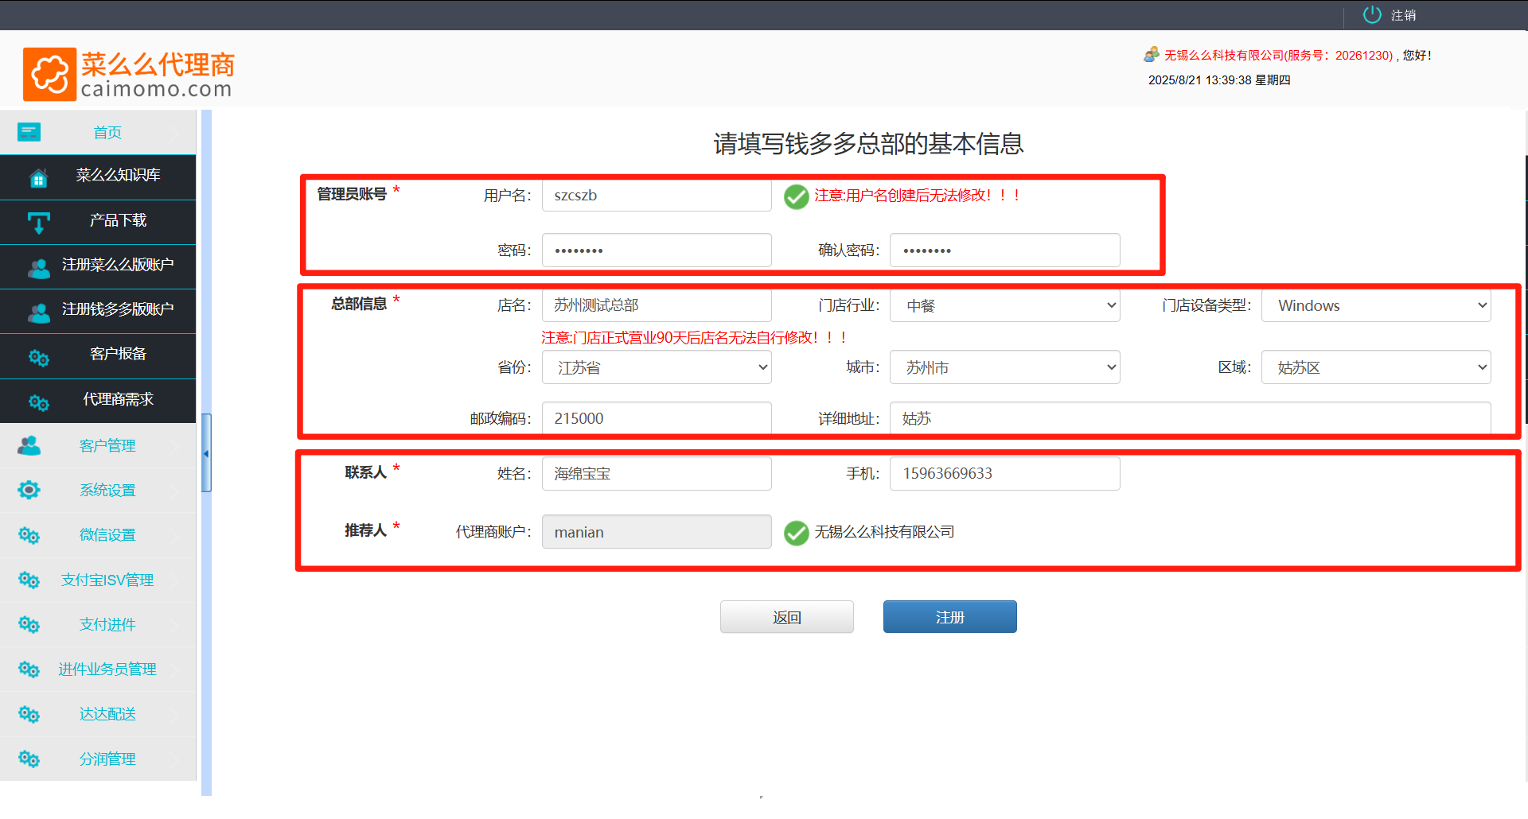Click the 注册菜么么版账户 user icon
The image size is (1528, 819).
pos(38,268)
